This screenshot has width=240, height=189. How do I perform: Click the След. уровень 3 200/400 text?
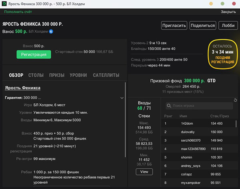[x=159, y=60]
